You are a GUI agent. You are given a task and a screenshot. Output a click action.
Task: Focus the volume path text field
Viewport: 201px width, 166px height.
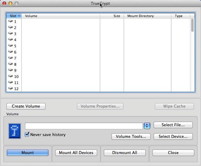84,126
